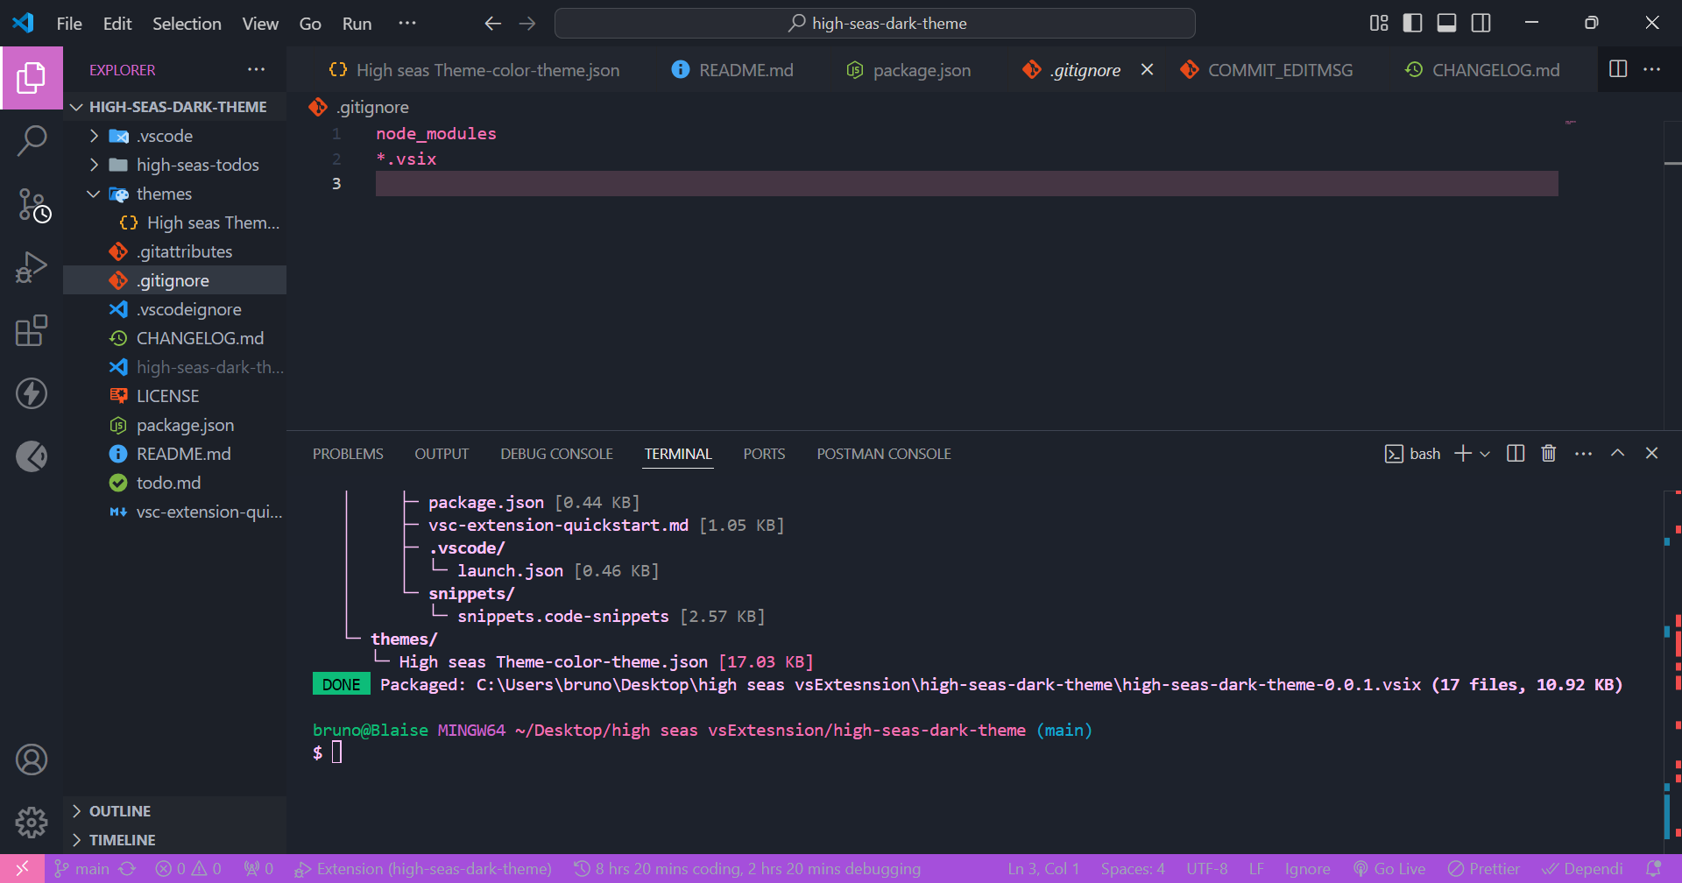Image resolution: width=1682 pixels, height=883 pixels.
Task: Open Explorer Views and More Actions ellipsis
Action: [256, 69]
